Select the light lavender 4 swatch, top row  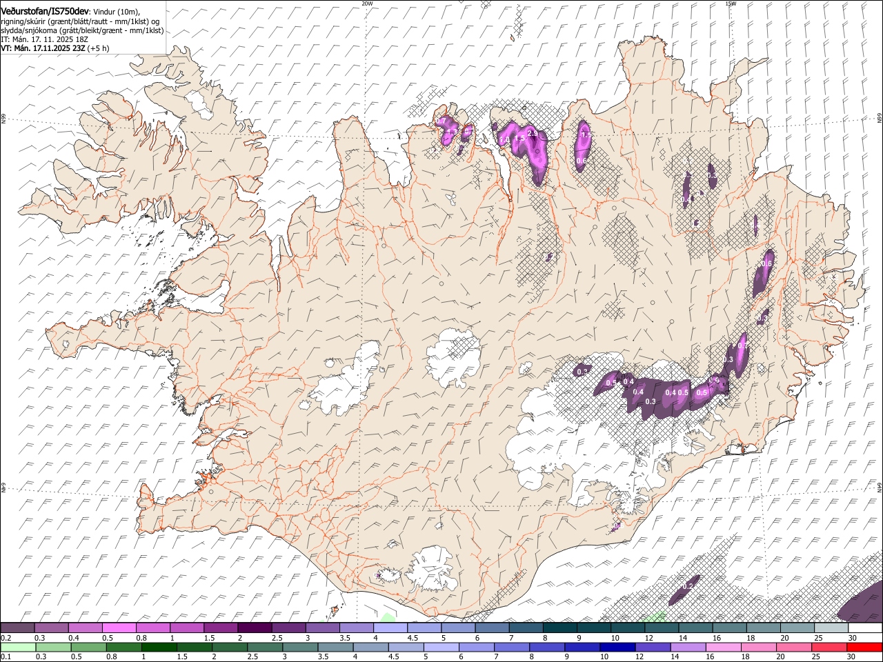pos(390,628)
